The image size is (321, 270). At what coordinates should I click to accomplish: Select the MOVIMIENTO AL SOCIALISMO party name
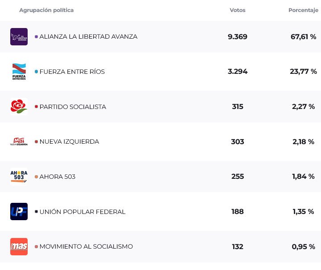point(86,246)
